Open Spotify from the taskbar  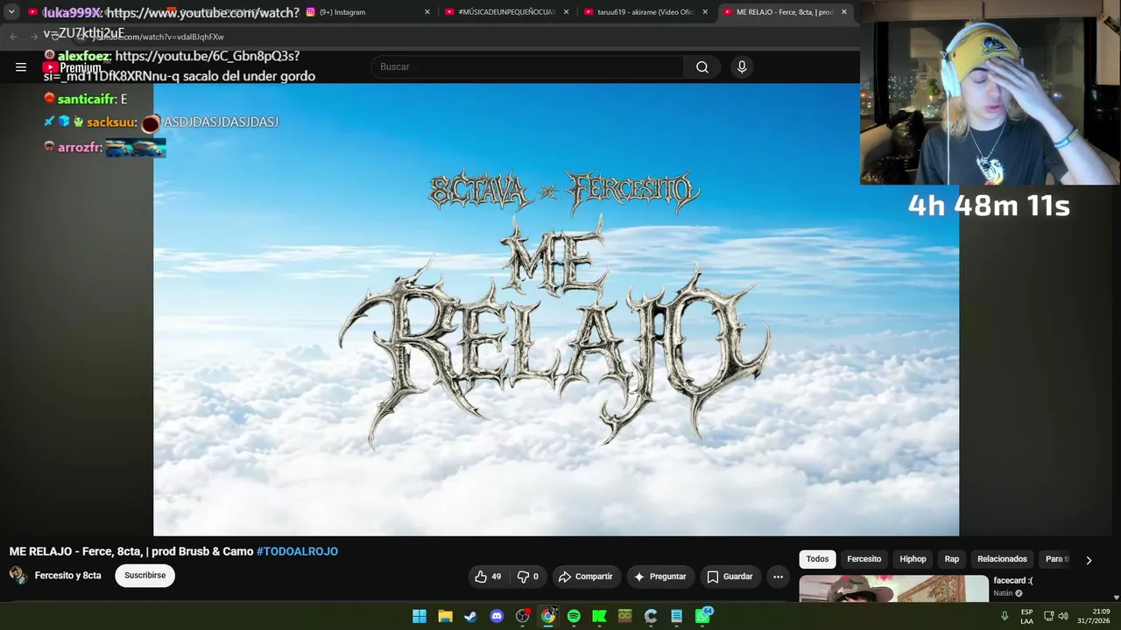click(x=574, y=616)
